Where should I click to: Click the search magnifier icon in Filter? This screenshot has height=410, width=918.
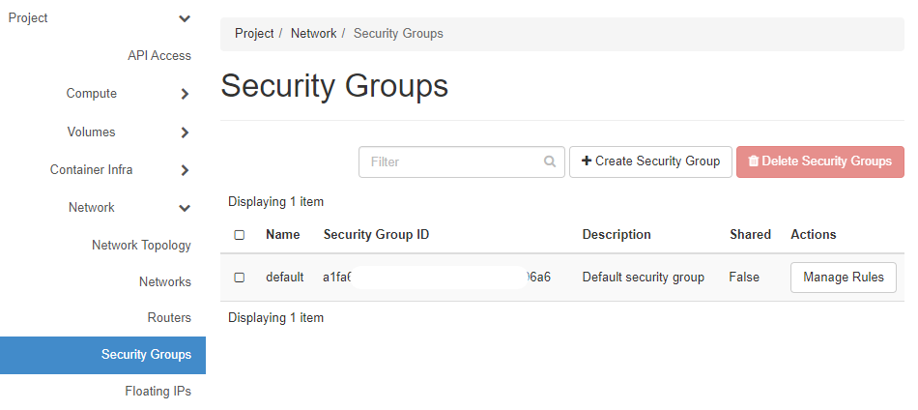click(550, 161)
